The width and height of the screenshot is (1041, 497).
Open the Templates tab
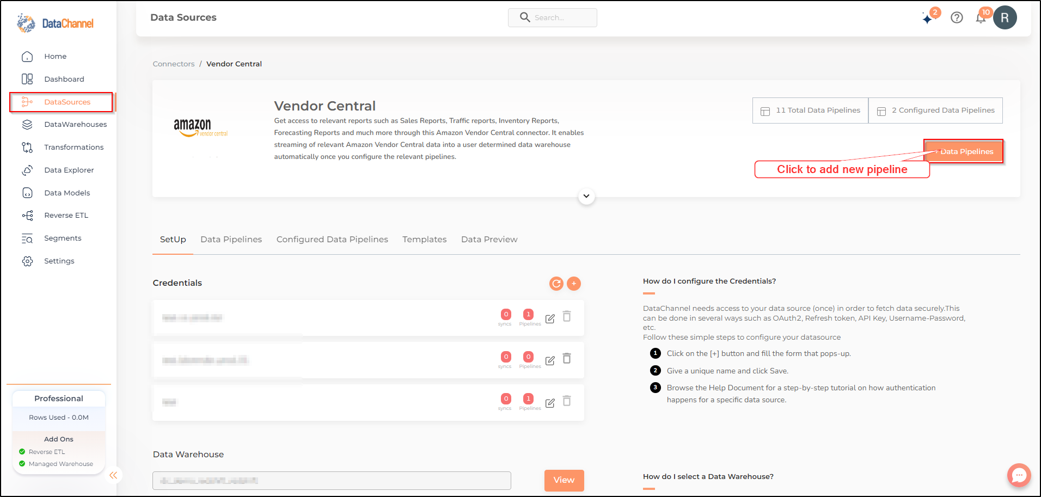(424, 240)
